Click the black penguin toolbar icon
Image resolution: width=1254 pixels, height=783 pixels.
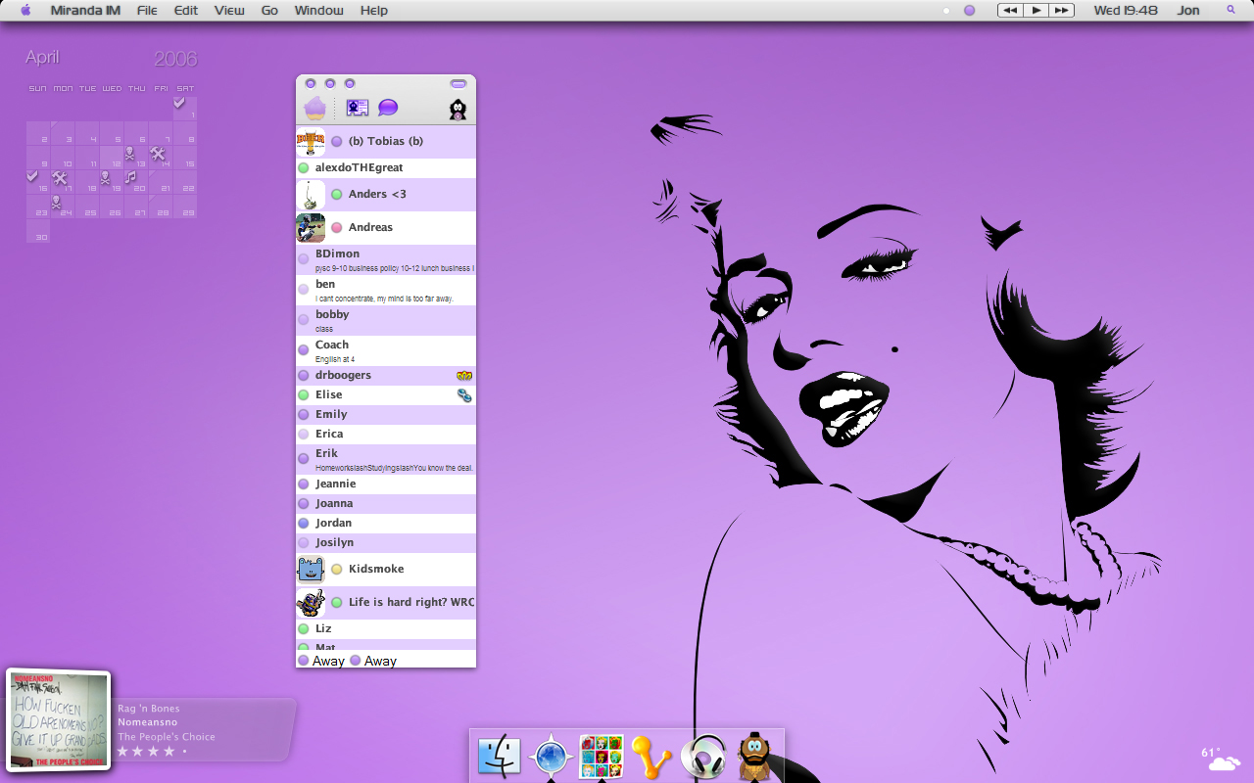click(x=458, y=110)
